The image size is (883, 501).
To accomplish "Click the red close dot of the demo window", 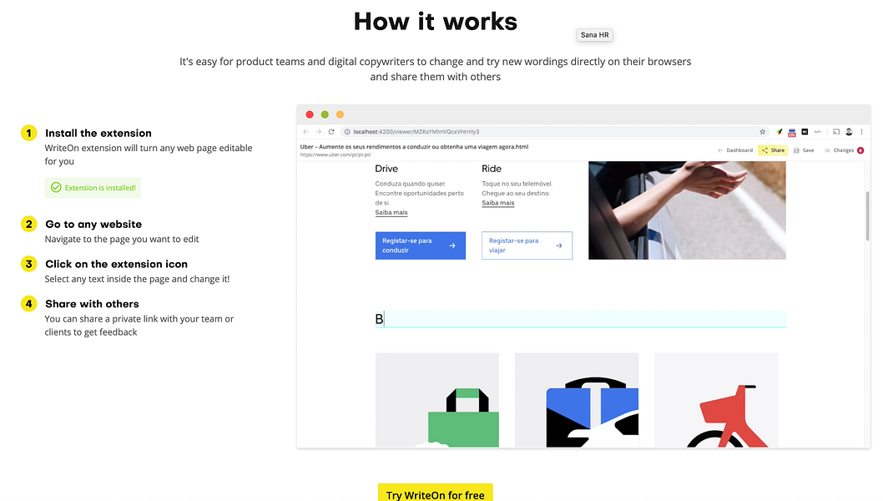I will pyautogui.click(x=310, y=114).
